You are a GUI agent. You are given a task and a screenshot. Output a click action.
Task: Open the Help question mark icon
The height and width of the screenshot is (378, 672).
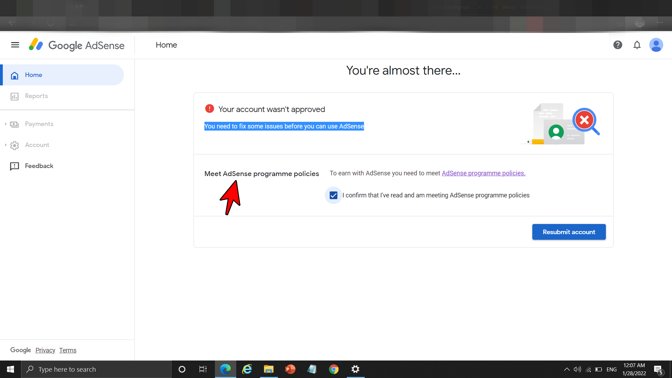tap(618, 45)
